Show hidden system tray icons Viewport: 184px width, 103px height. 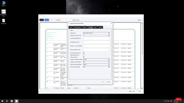pyautogui.click(x=164, y=101)
